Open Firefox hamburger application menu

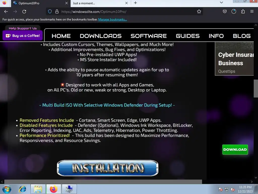point(252,12)
